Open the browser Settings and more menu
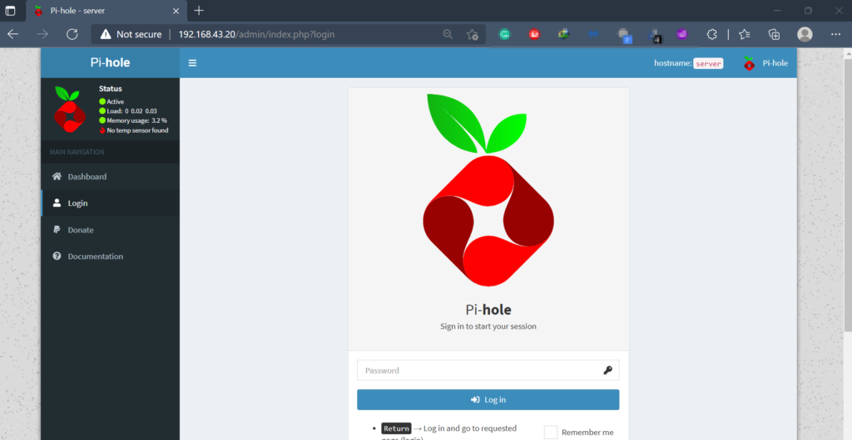The width and height of the screenshot is (852, 440). click(x=835, y=34)
